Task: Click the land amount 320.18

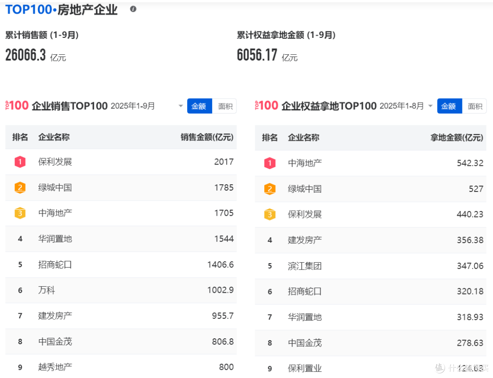Action: [470, 291]
